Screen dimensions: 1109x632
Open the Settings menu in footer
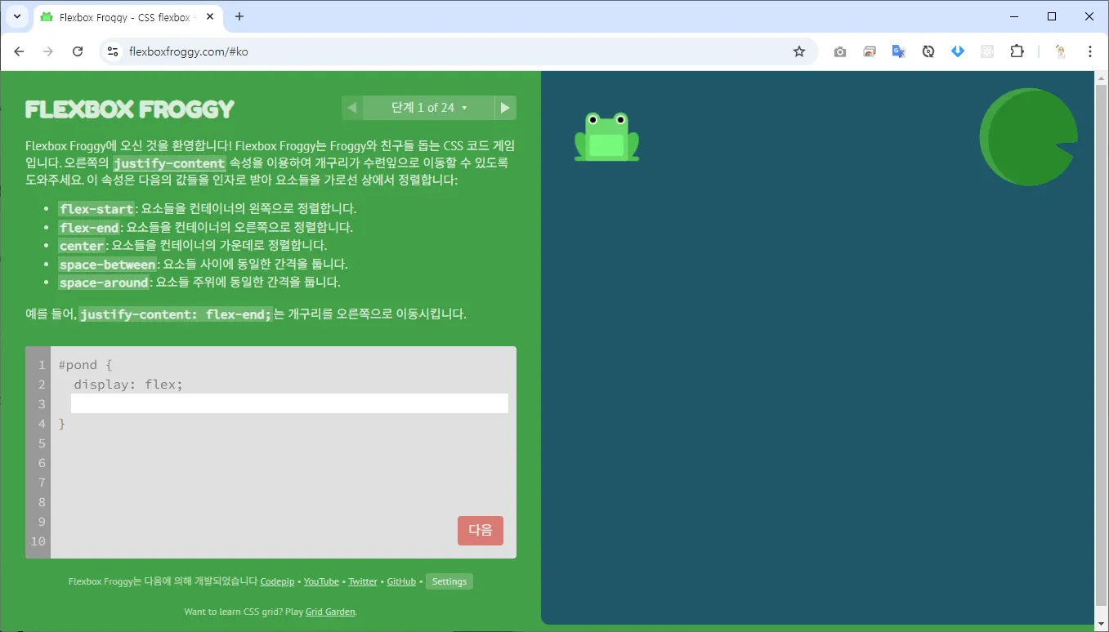pos(449,581)
